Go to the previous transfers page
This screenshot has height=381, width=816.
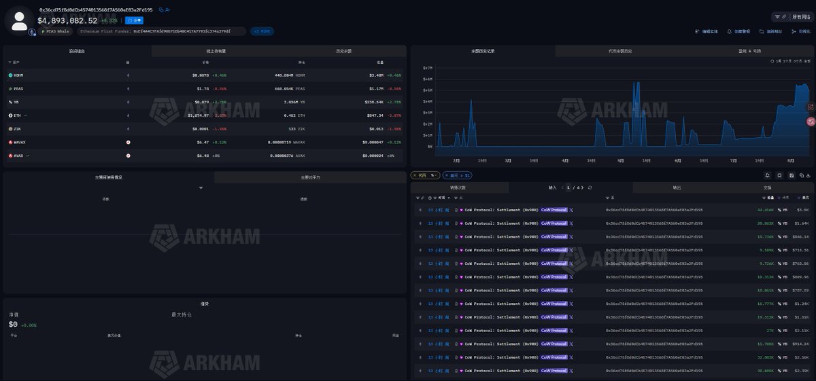[562, 187]
